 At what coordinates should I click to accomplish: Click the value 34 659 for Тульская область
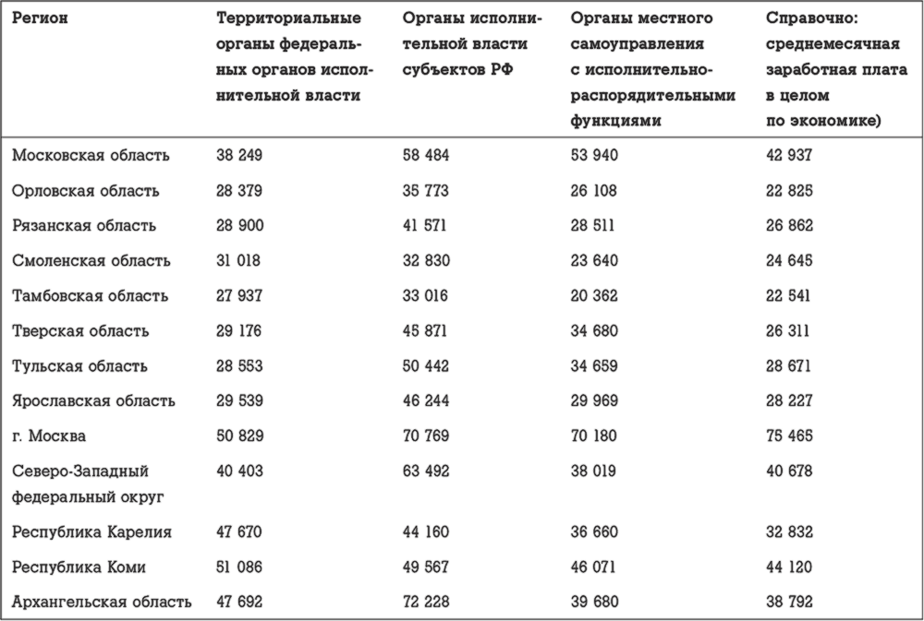click(x=594, y=366)
